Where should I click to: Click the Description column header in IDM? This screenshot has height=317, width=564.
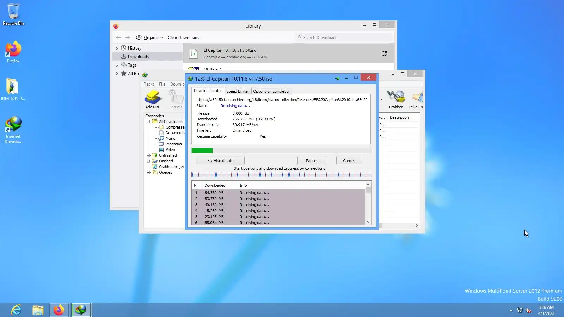pyautogui.click(x=404, y=117)
